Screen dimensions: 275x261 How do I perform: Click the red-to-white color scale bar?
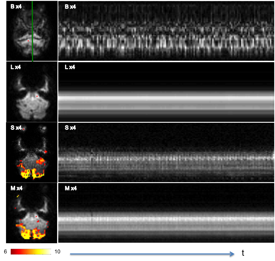pos(31,252)
